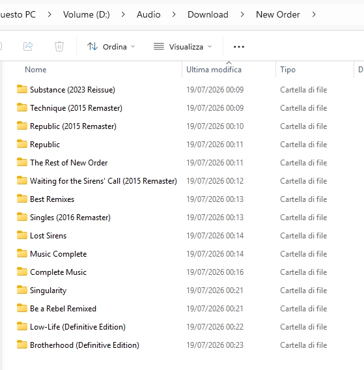The width and height of the screenshot is (364, 370).
Task: Sort by the Tipo column header
Action: click(x=288, y=70)
